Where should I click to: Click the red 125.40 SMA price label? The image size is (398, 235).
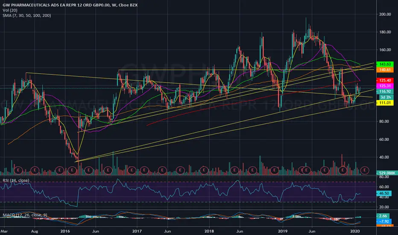[385, 80]
